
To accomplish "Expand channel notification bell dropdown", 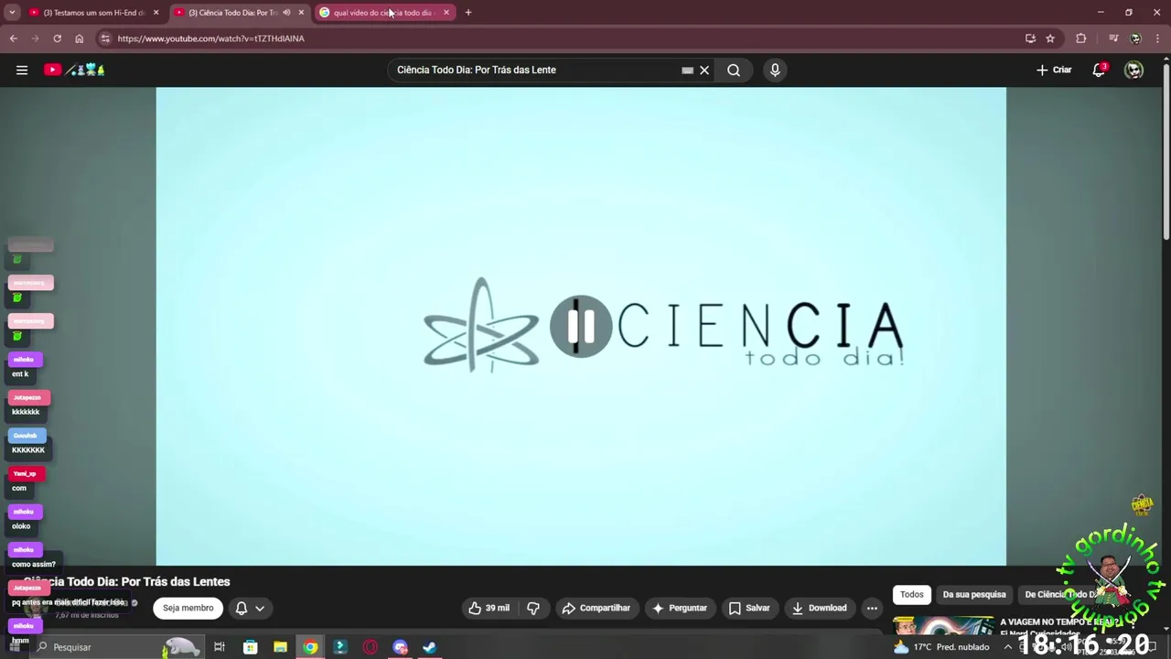I will (250, 608).
